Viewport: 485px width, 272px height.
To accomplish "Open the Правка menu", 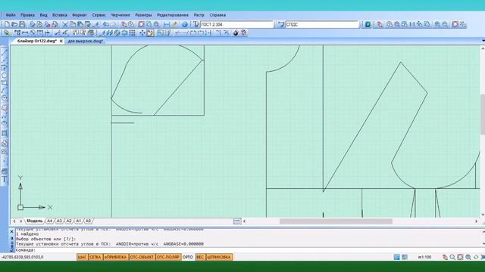I will [x=27, y=15].
